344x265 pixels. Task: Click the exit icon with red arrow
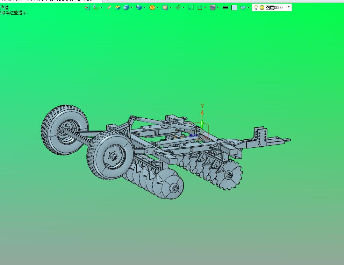coord(87,8)
